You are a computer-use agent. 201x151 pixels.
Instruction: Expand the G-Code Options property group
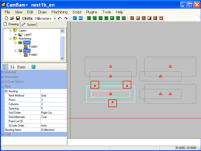tap(3, 82)
